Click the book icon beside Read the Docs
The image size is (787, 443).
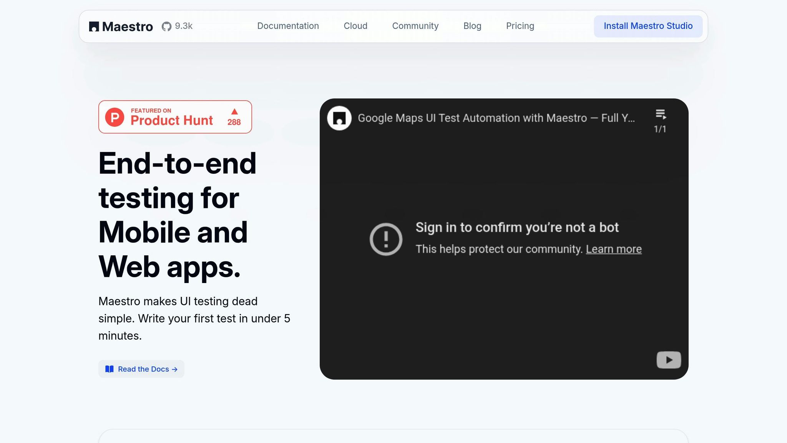point(110,369)
